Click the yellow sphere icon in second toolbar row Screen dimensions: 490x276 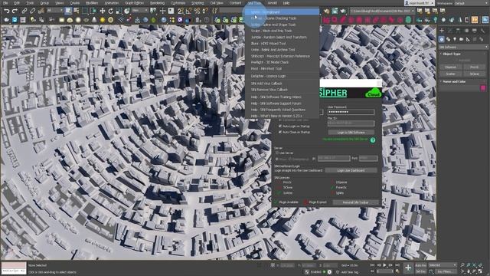pyautogui.click(x=103, y=20)
